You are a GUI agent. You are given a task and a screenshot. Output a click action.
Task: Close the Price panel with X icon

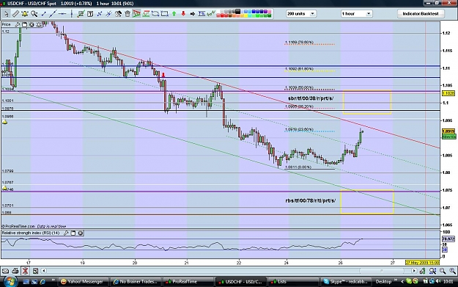point(32,24)
